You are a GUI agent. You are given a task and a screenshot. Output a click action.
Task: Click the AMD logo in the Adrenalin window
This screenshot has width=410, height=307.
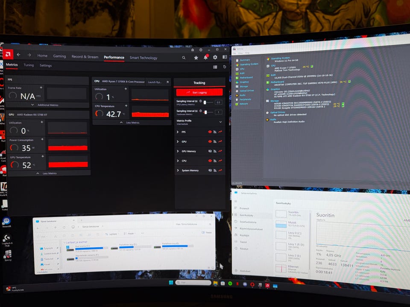click(x=8, y=55)
